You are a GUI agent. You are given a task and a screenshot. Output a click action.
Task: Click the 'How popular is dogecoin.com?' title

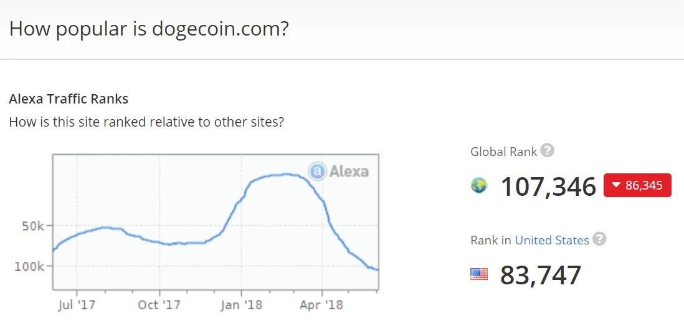click(x=149, y=29)
